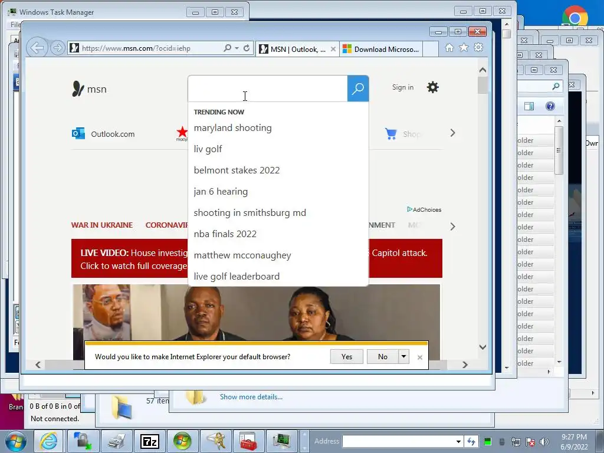Select trending suggestion 'nba finals 2022'
Screen dimensions: 604x453
click(225, 234)
